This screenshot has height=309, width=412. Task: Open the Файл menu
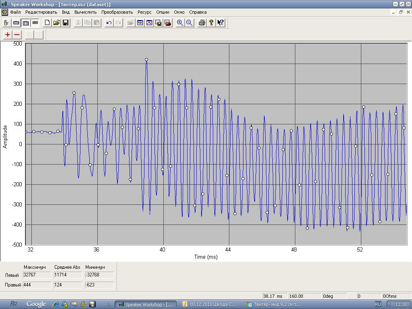tap(15, 12)
